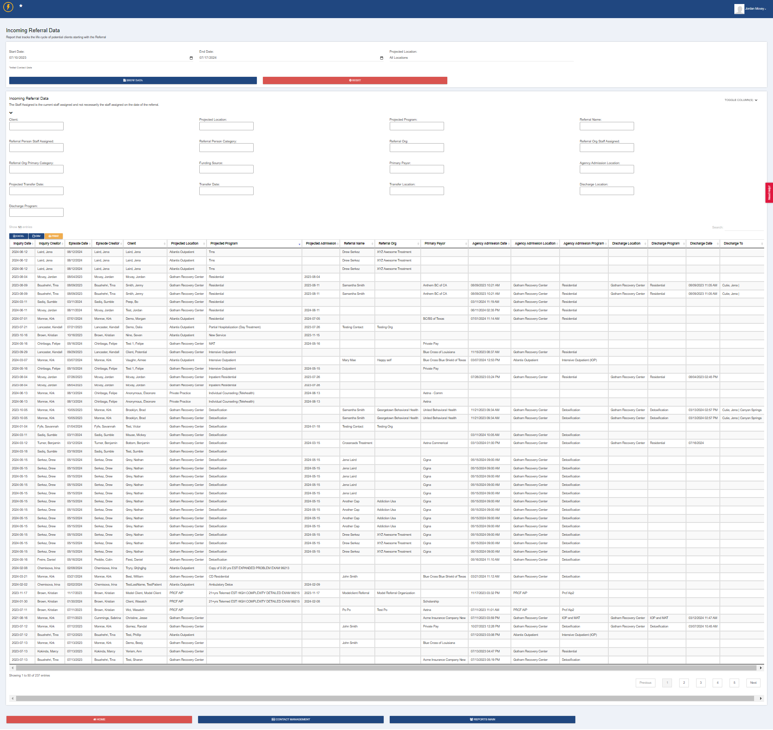Click the Next pagination button

tap(753, 683)
